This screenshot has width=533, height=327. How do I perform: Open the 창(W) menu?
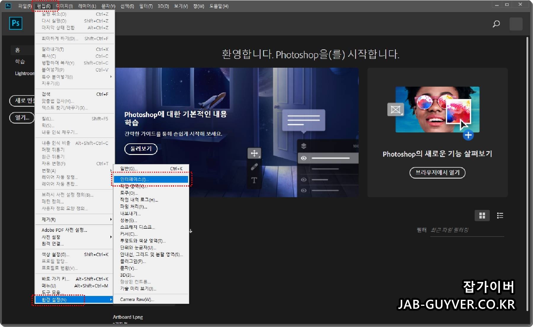pos(199,6)
